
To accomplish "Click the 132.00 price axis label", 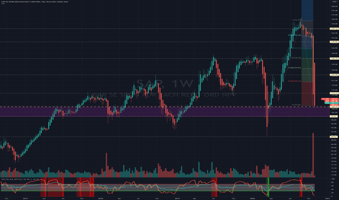I will pos(334,64).
